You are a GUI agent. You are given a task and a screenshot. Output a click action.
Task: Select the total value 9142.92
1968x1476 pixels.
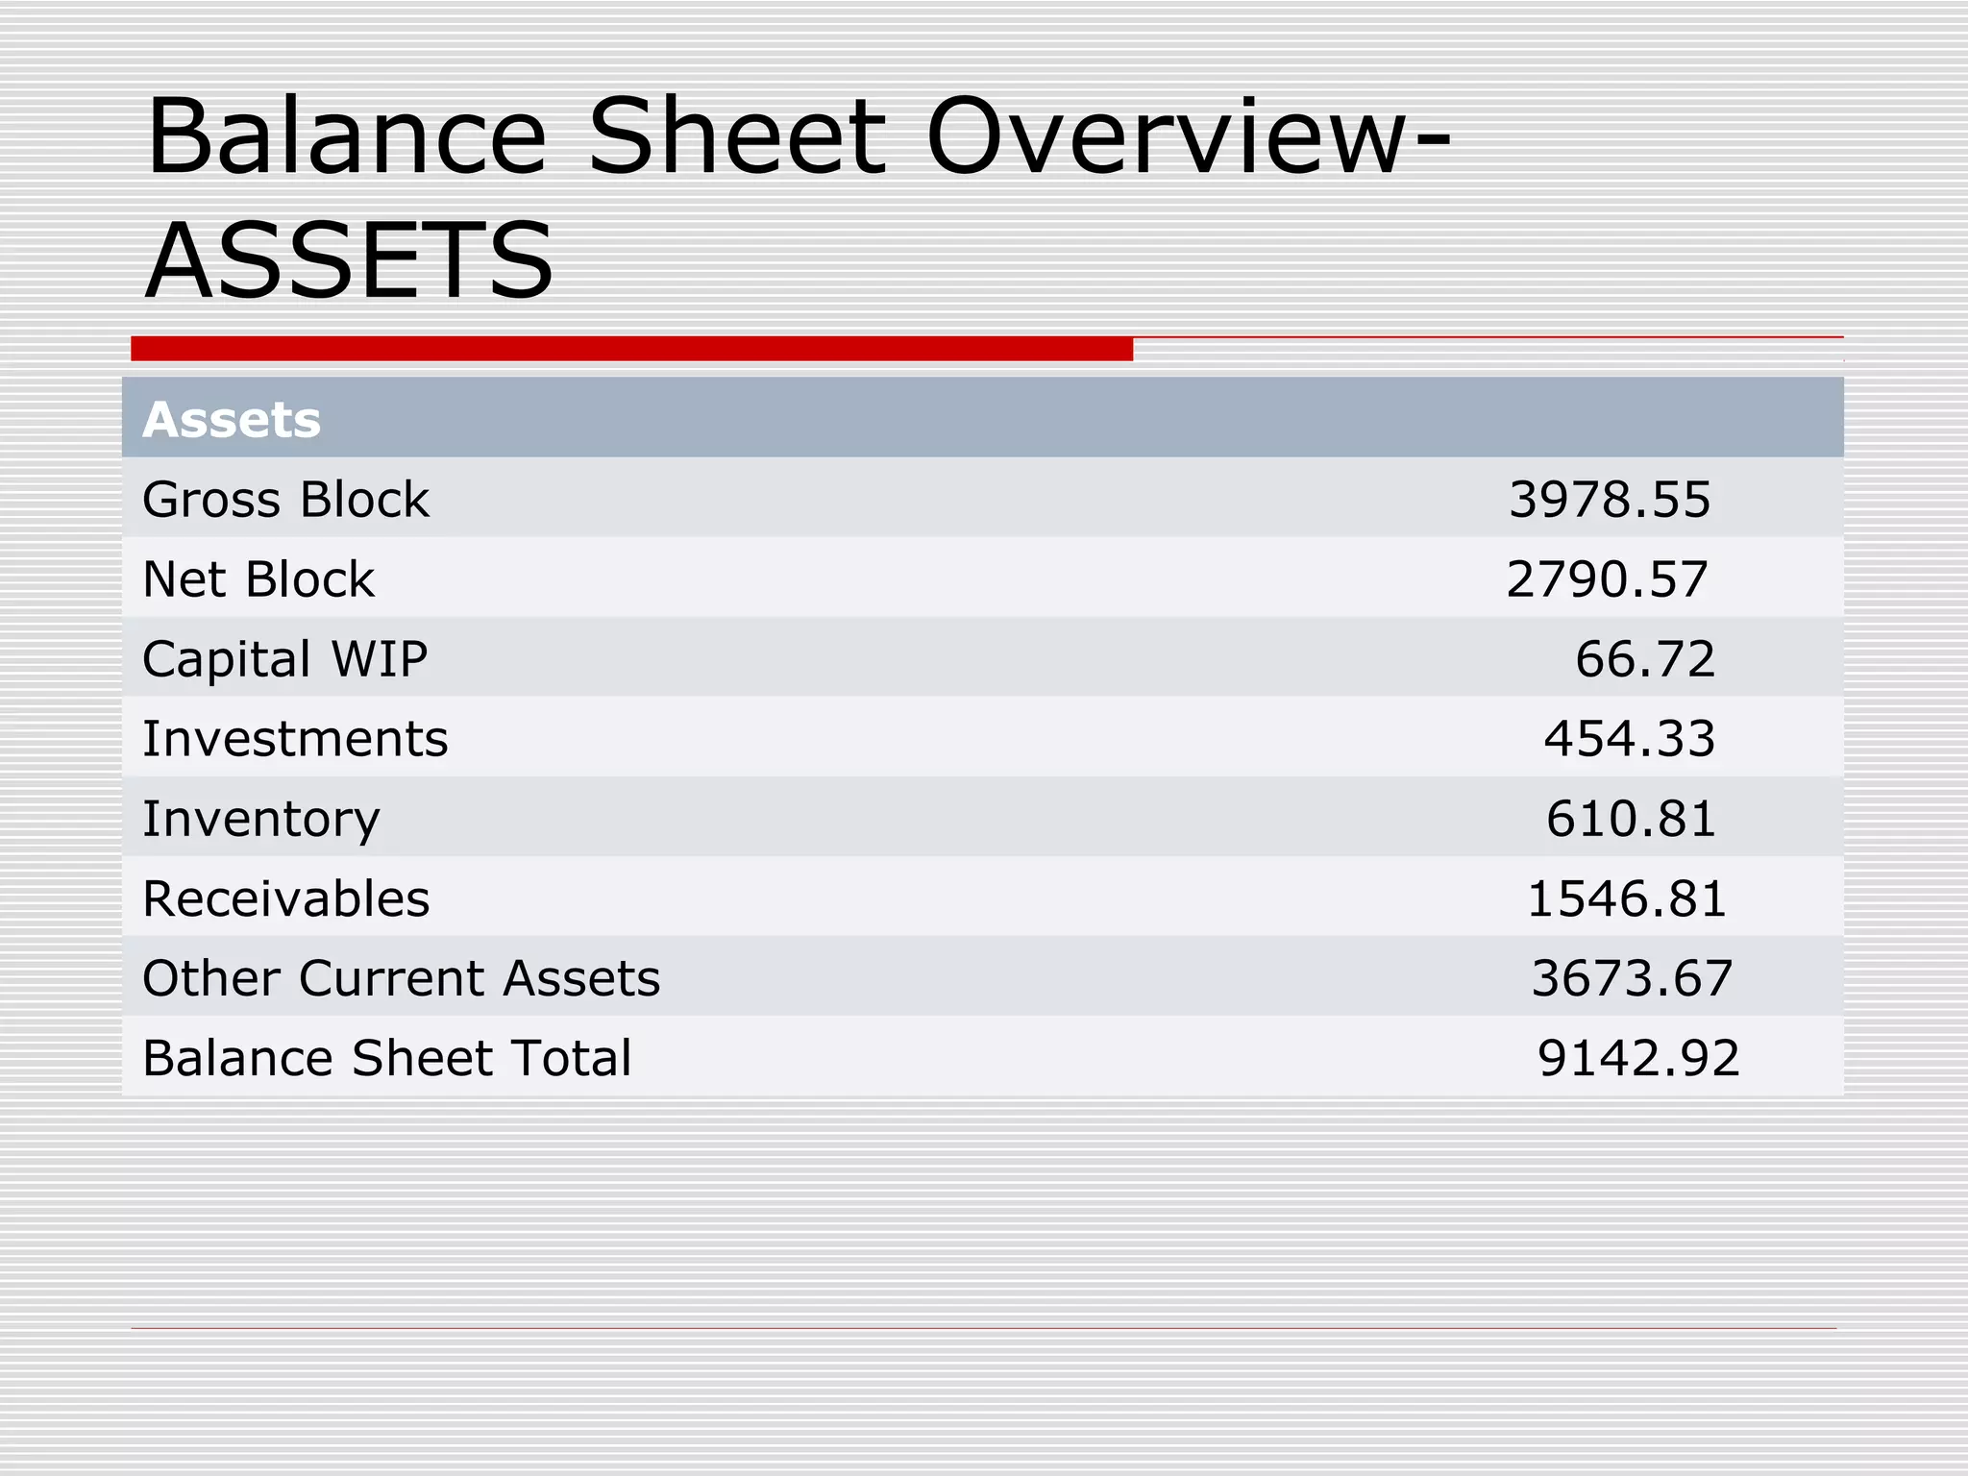[x=1638, y=1058]
